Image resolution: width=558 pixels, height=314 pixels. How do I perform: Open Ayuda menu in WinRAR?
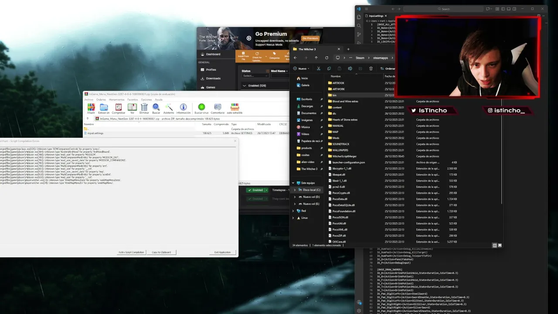[158, 99]
